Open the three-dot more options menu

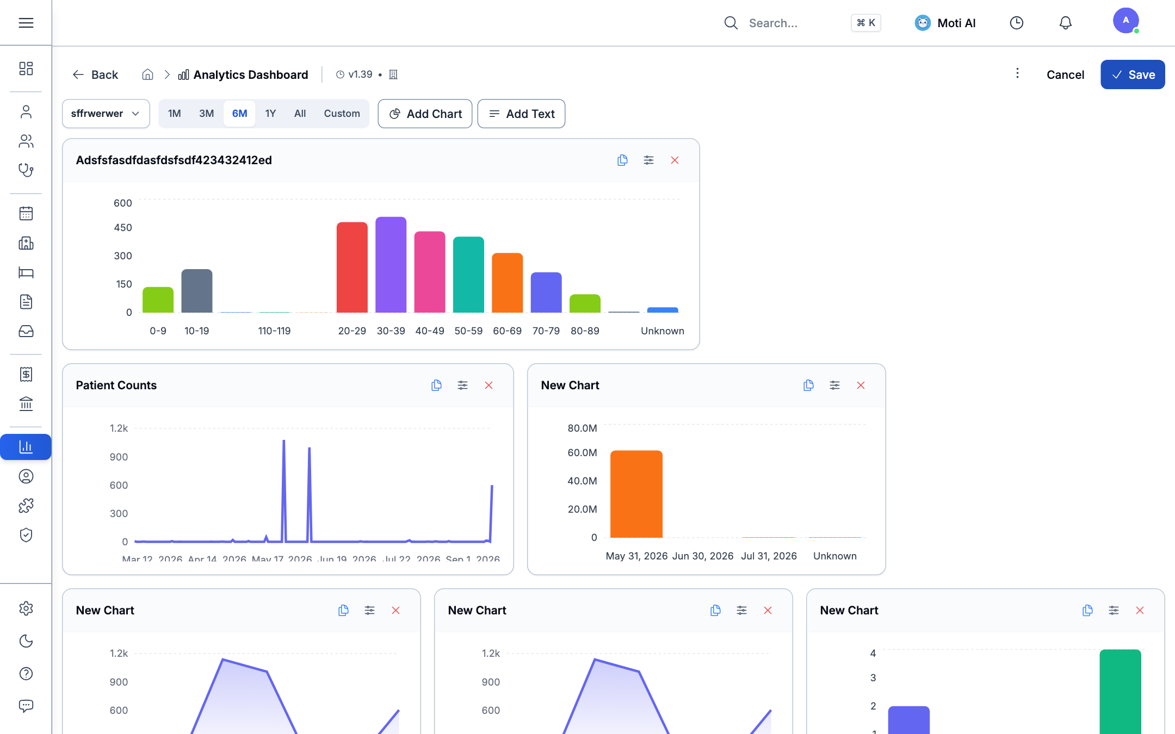[1017, 73]
